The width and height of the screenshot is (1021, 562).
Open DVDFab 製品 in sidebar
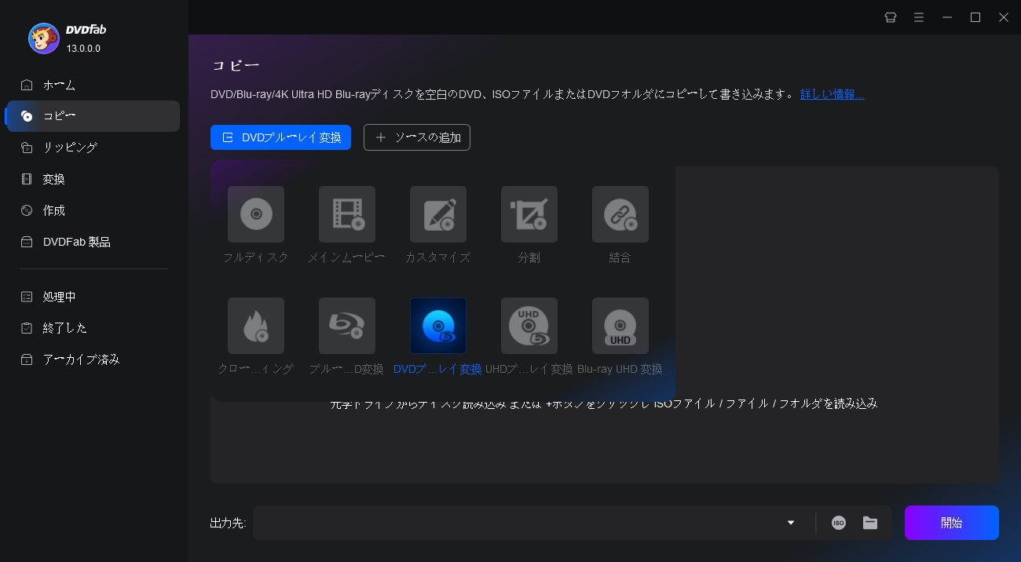pos(93,242)
